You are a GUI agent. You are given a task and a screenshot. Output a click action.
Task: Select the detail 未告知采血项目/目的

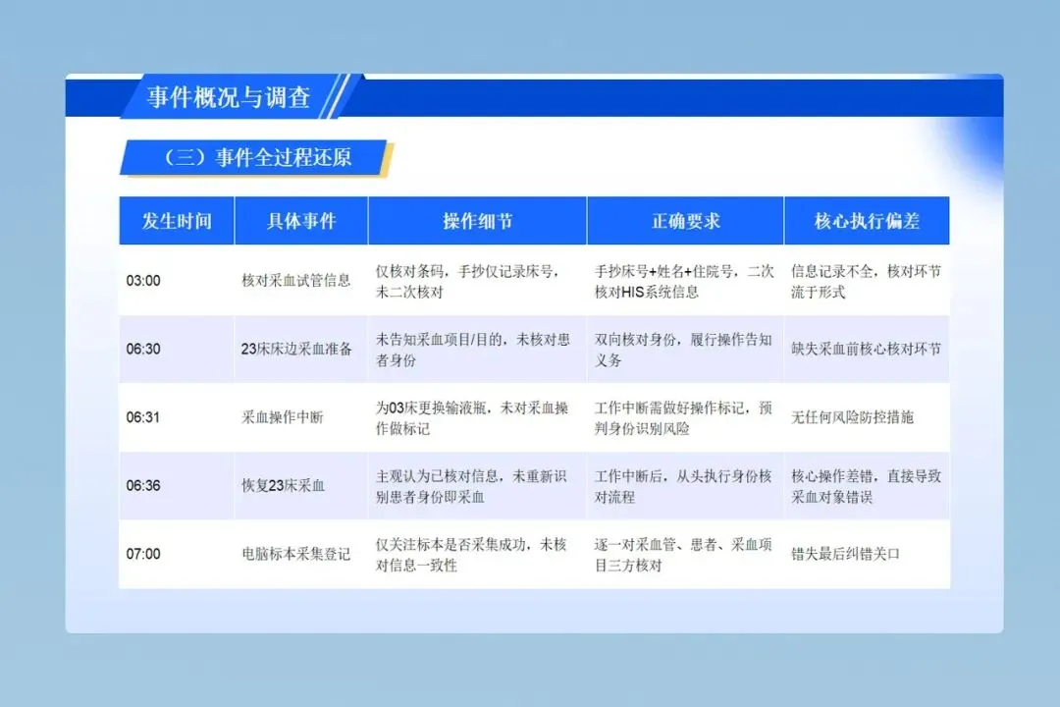pos(438,340)
